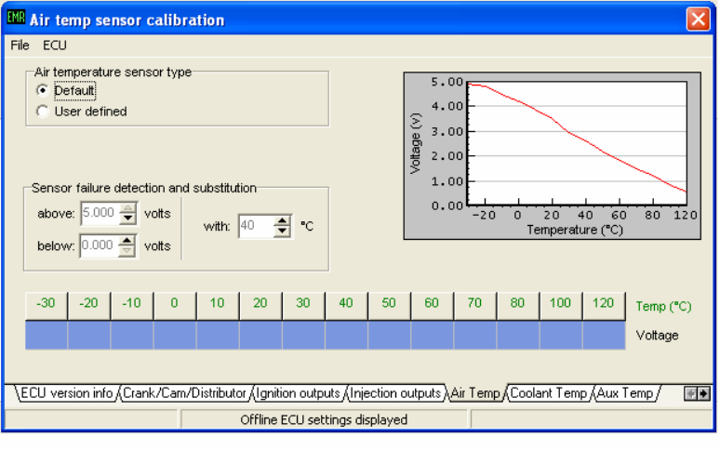Image resolution: width=720 pixels, height=450 pixels.
Task: Select the voltage cell under -30
Action: 46,335
